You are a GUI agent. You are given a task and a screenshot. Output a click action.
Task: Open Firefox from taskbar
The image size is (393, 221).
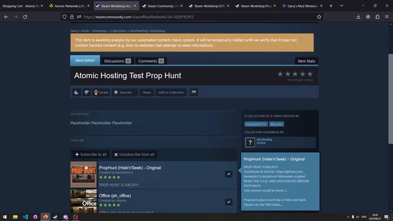coord(45,217)
